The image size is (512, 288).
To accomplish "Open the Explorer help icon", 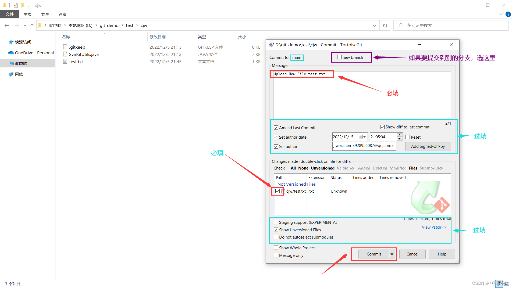I will [x=508, y=14].
